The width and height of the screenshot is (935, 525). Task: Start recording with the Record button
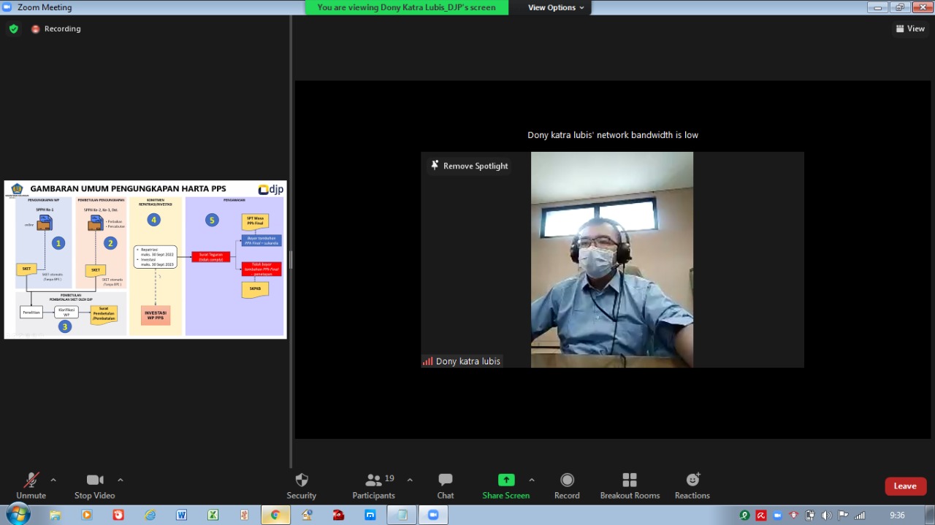coord(566,485)
